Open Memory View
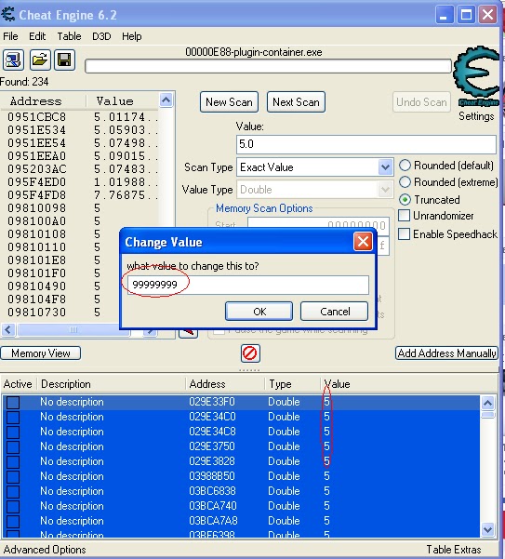Image resolution: width=505 pixels, height=559 pixels. [x=41, y=353]
